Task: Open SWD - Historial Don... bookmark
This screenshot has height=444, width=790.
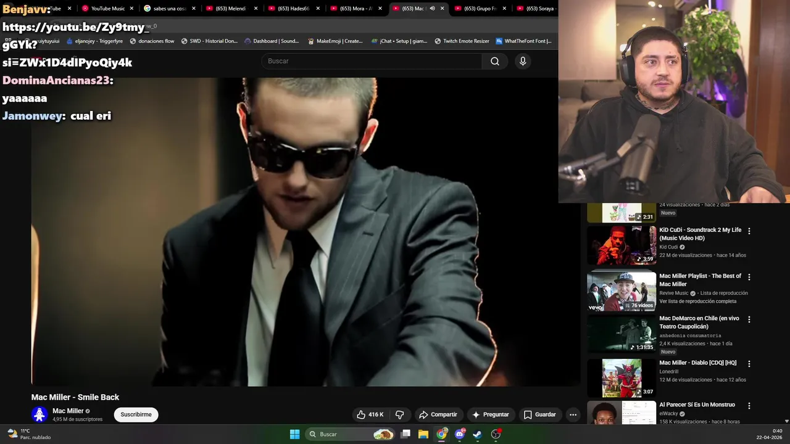Action: [209, 41]
